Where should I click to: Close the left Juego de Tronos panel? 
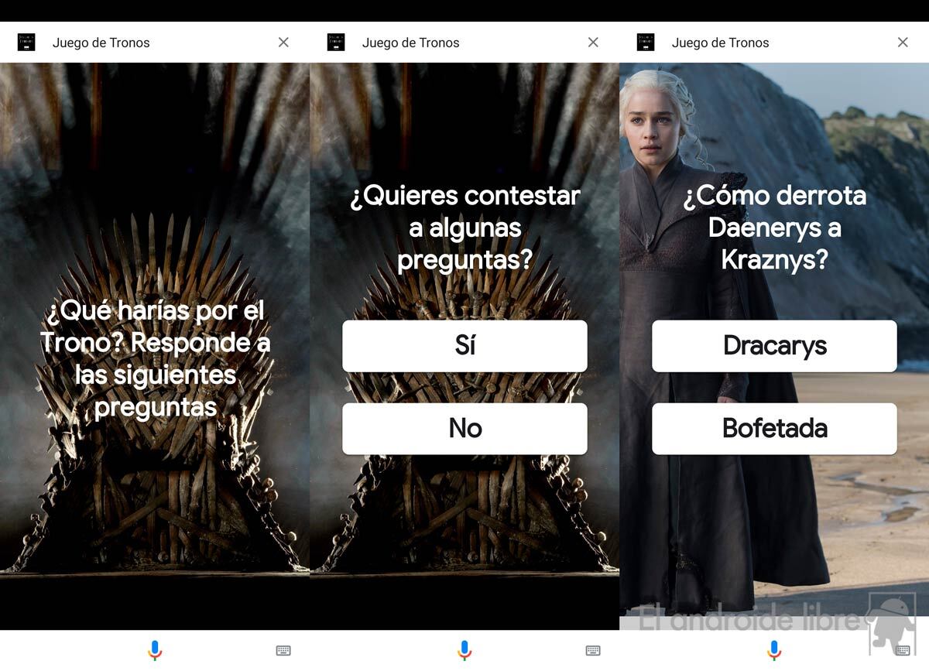coord(283,43)
